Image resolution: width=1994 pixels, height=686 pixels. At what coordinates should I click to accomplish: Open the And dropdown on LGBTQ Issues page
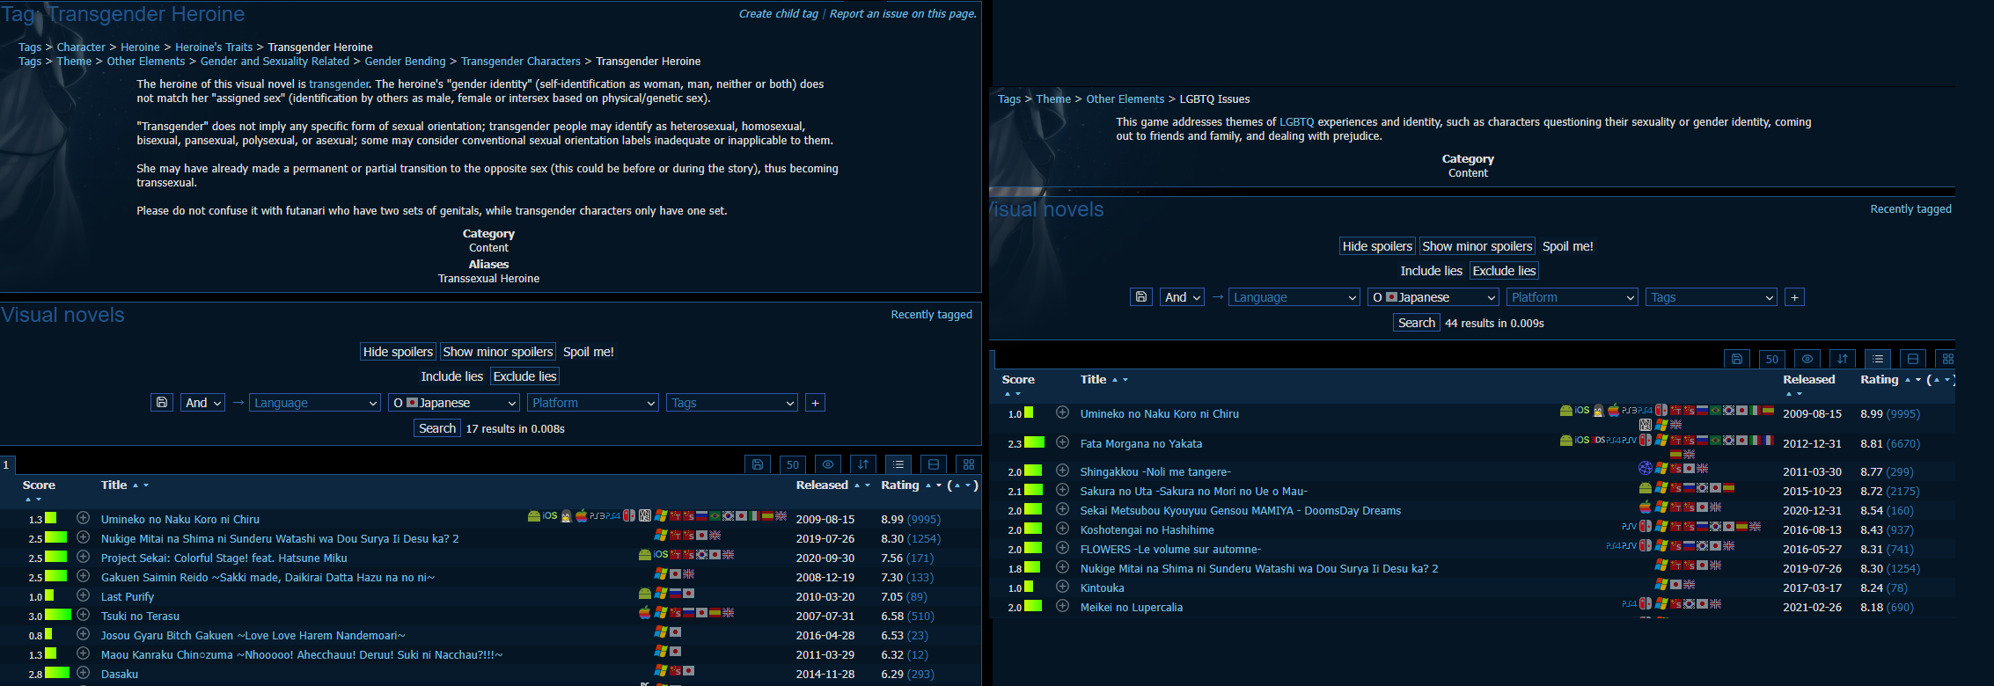pyautogui.click(x=1183, y=297)
